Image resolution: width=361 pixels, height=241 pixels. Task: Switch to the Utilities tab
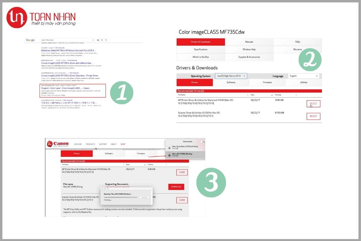click(x=304, y=82)
